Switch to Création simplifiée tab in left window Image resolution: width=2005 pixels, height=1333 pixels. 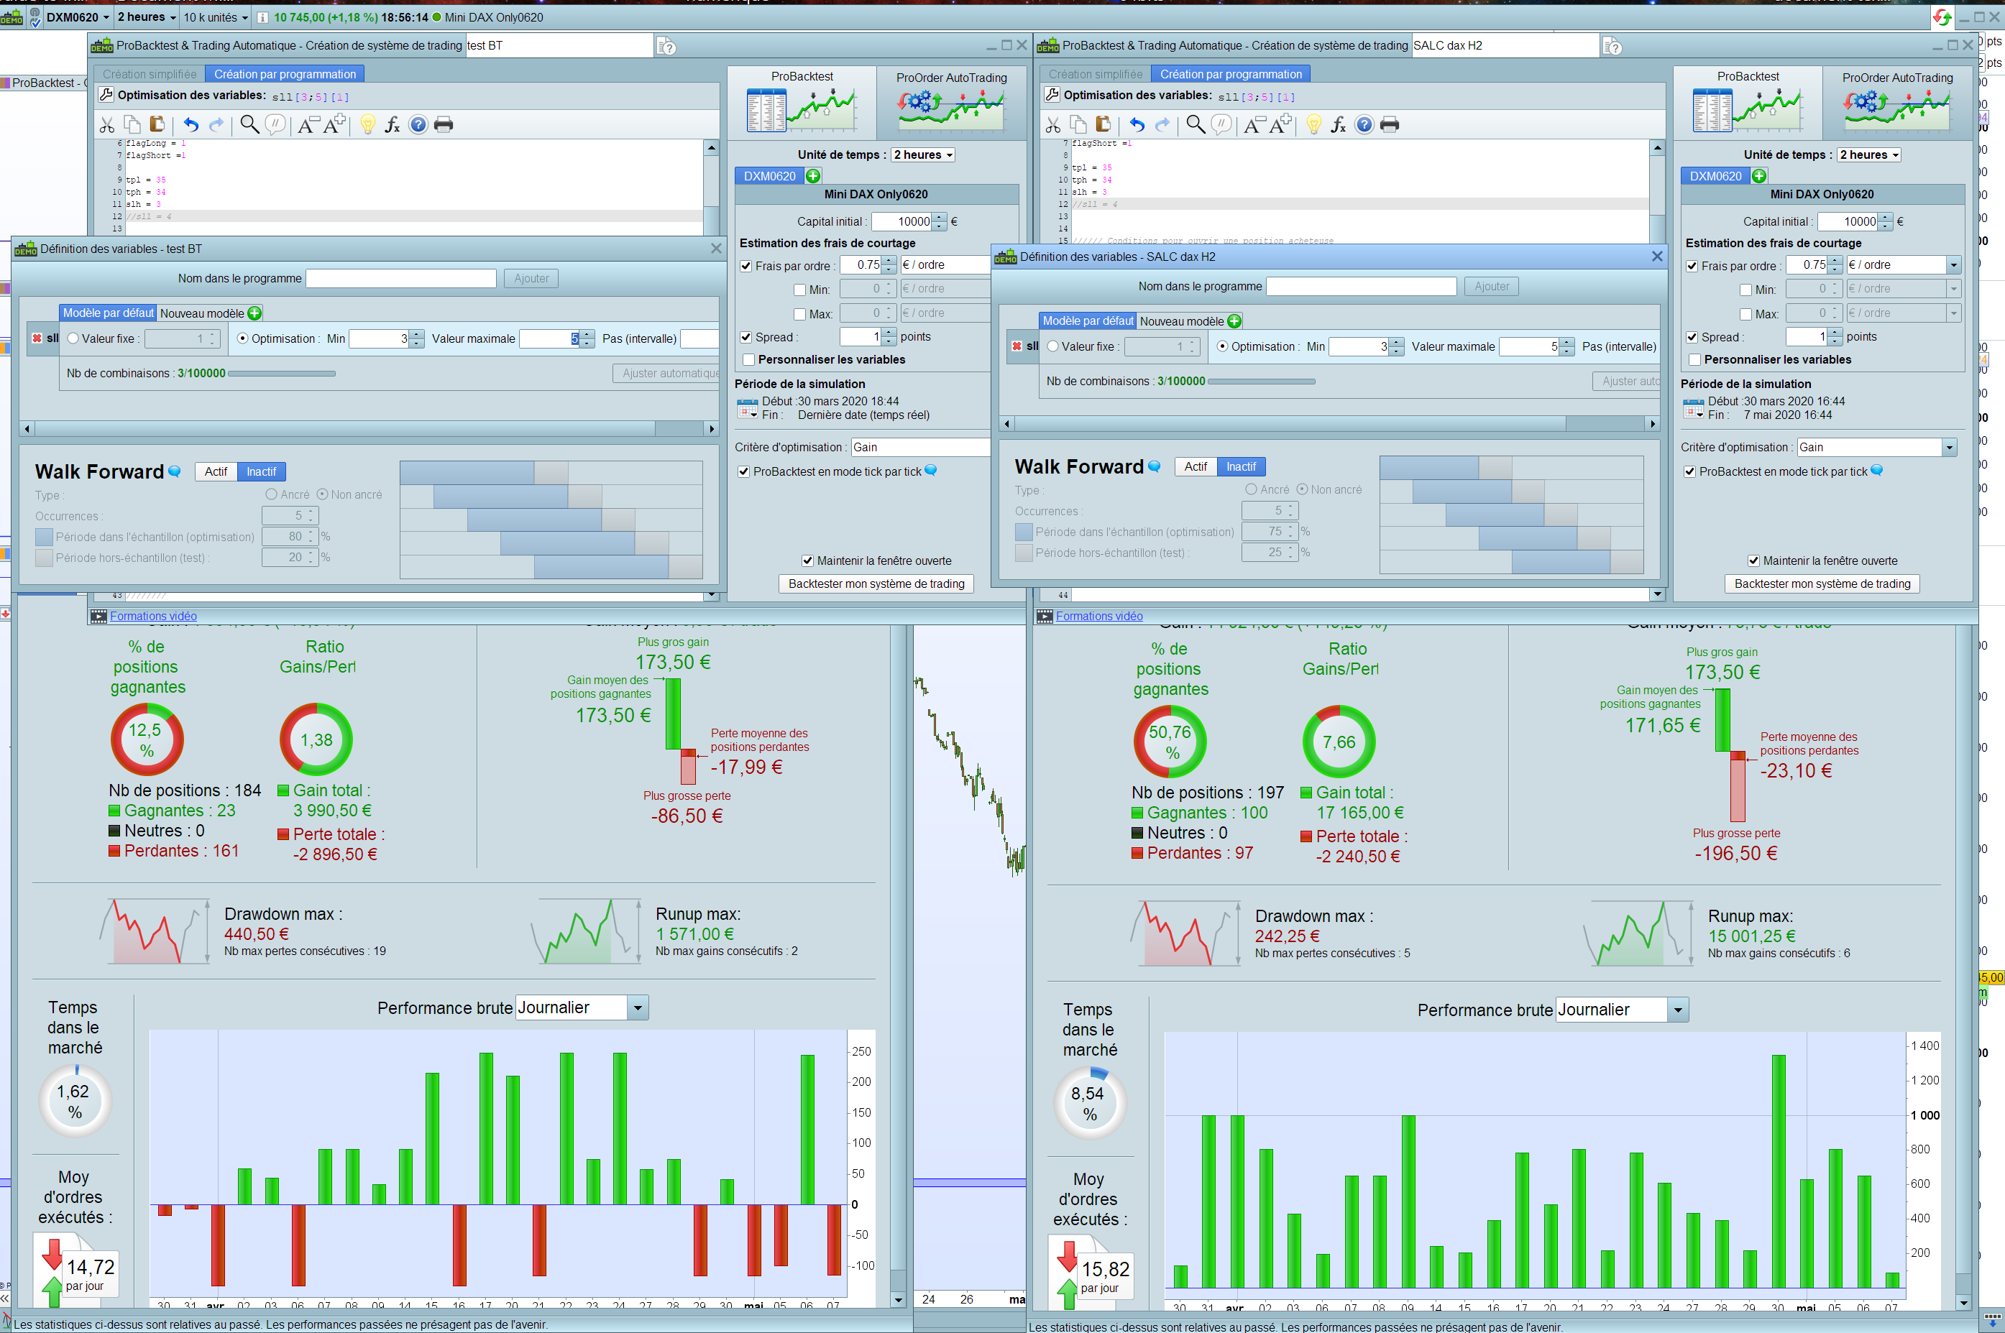pos(149,74)
